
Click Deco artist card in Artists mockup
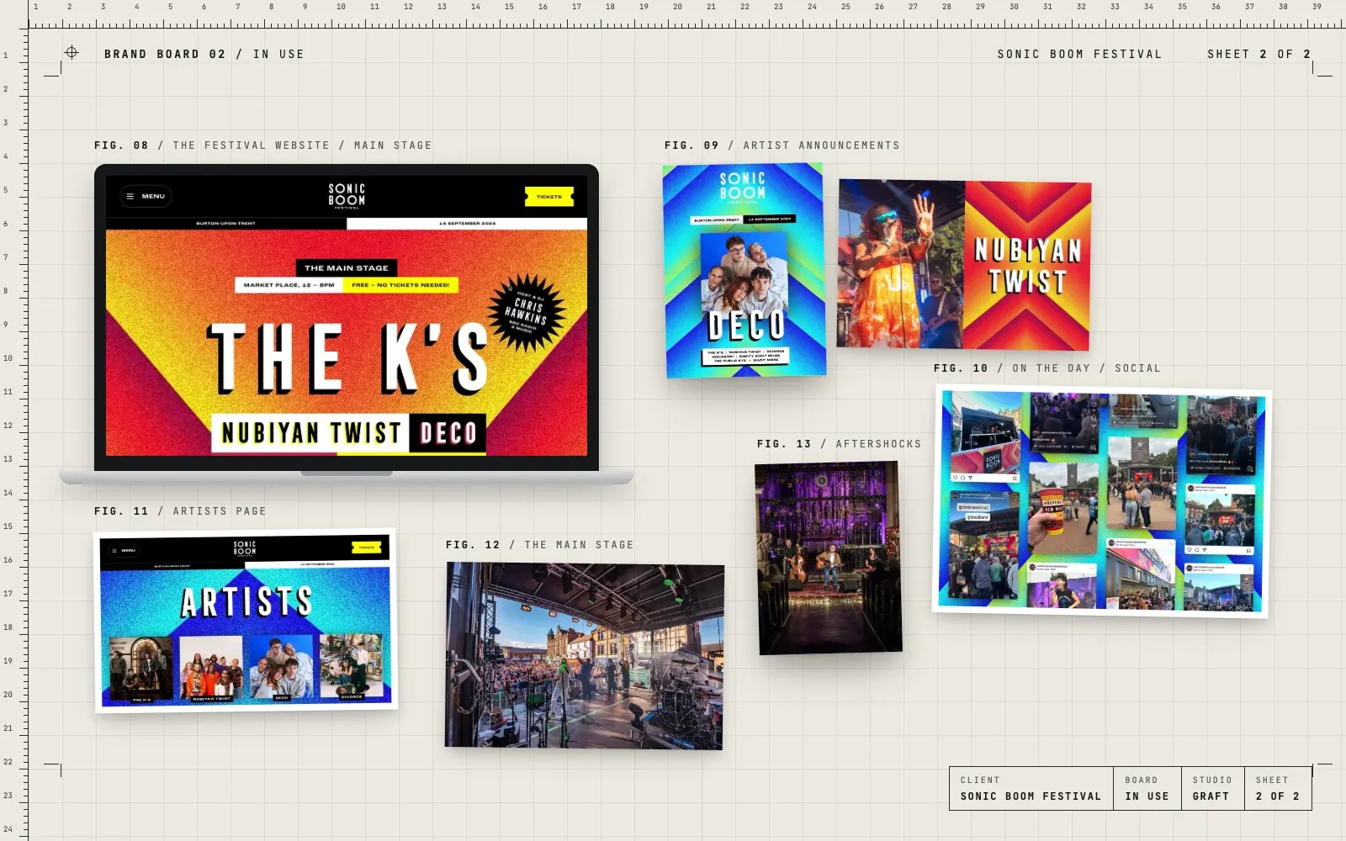(281, 667)
